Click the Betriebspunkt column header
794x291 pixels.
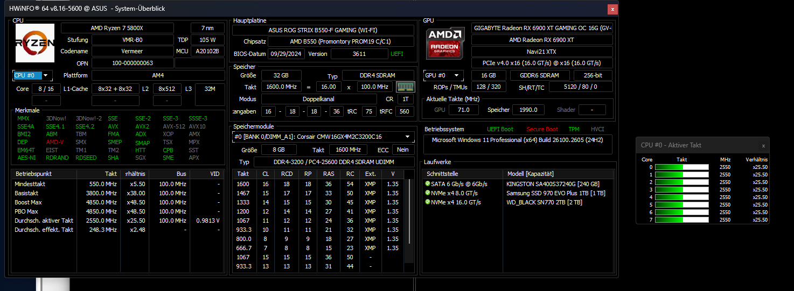click(44, 174)
